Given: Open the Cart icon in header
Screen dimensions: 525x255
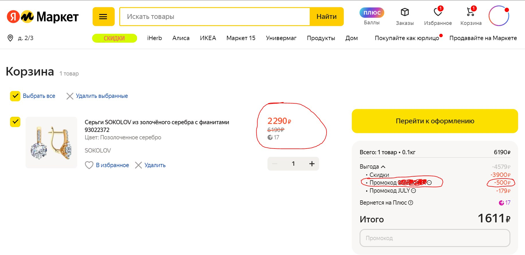Looking at the screenshot, I should (x=471, y=12).
